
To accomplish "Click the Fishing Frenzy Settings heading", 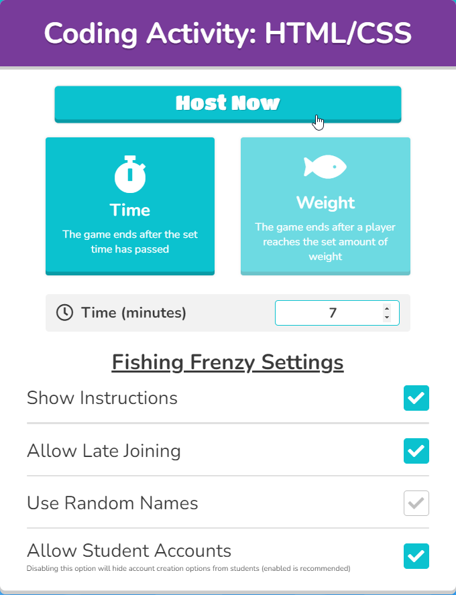I will [227, 362].
